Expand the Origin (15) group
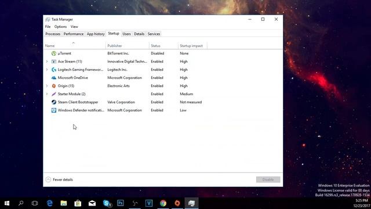The height and width of the screenshot is (209, 371). [47, 86]
